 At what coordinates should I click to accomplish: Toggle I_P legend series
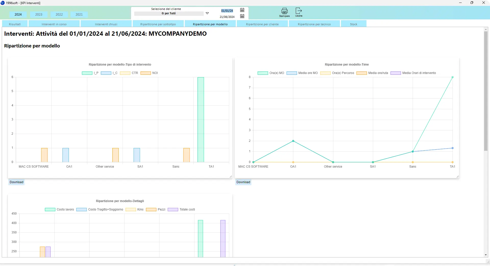90,73
